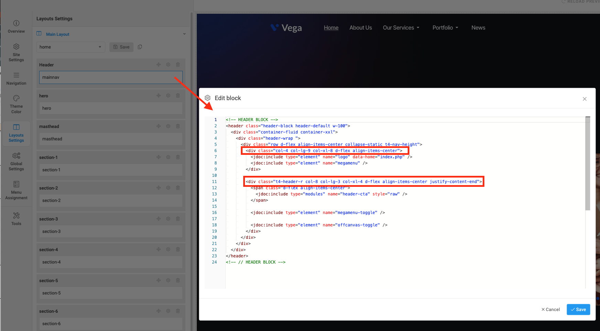The width and height of the screenshot is (600, 331).
Task: Open the Overview panel
Action: (16, 26)
